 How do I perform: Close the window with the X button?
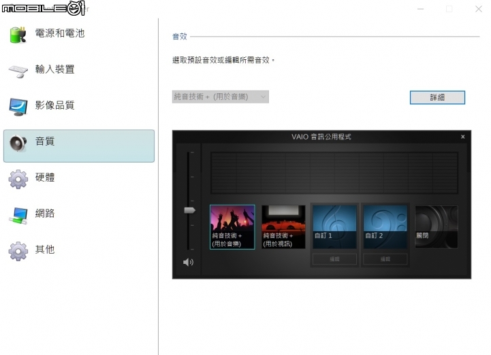pos(479,9)
